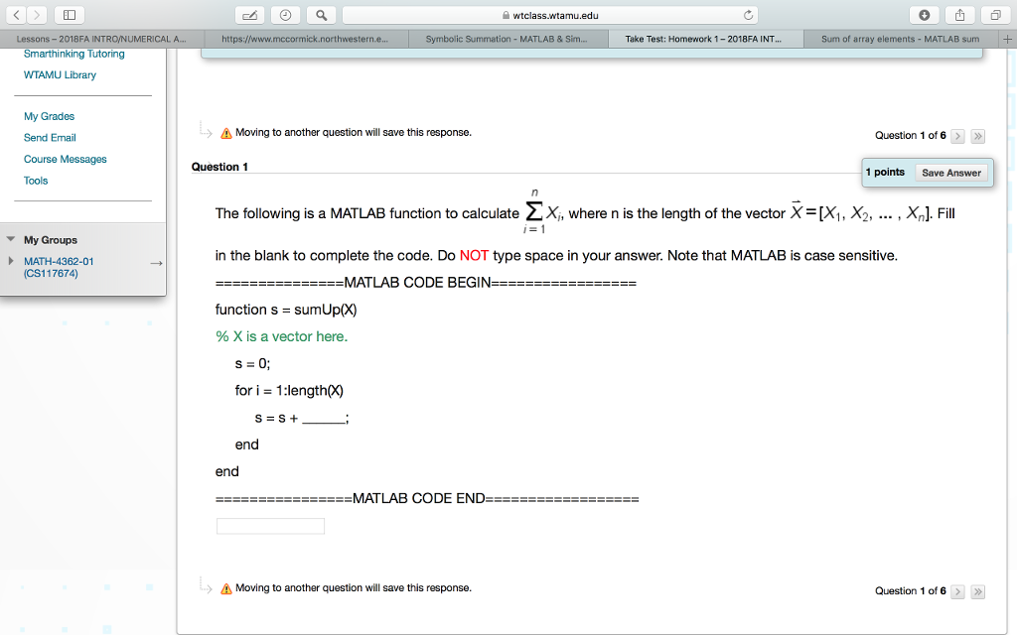1017x635 pixels.
Task: Collapse the My Groups section
Action: point(10,239)
